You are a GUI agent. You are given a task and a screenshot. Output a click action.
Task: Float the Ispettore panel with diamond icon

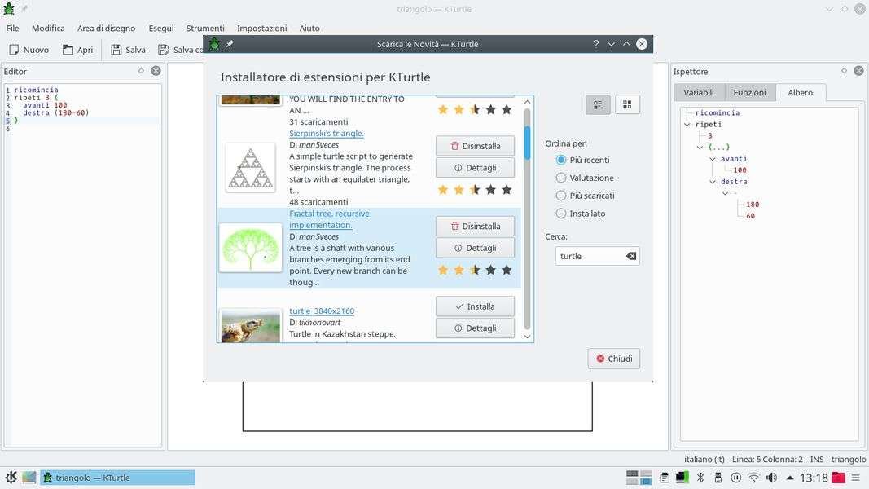pos(844,71)
